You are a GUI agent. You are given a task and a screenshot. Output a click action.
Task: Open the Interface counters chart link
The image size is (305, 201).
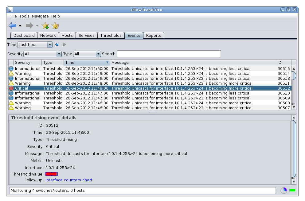(69, 180)
